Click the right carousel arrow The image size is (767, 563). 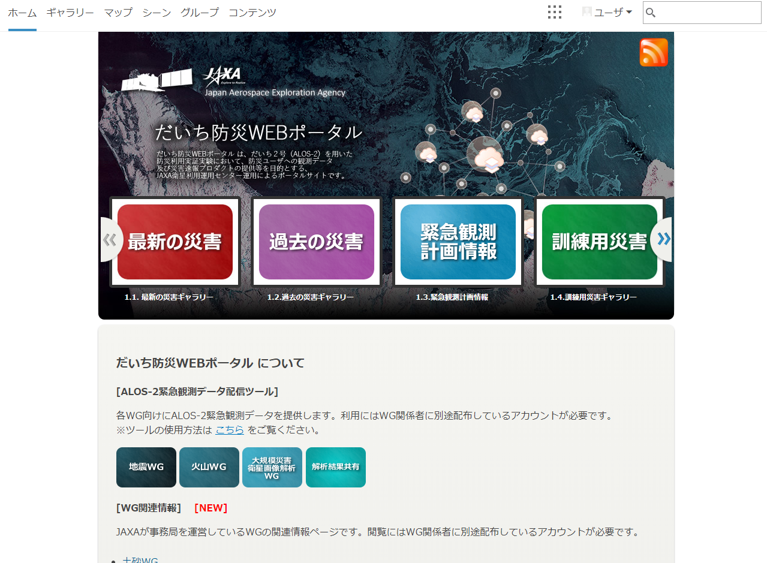click(x=663, y=238)
